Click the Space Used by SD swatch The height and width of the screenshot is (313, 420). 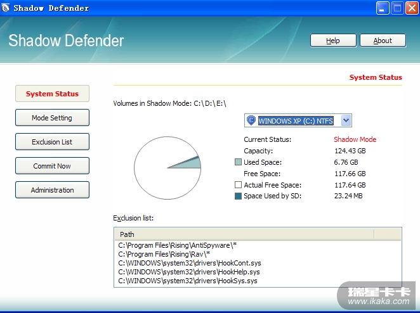coord(238,196)
